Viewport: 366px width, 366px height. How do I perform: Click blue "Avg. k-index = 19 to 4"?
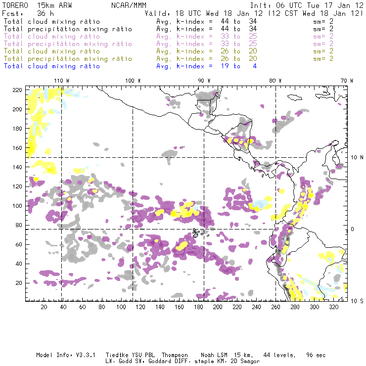(207, 66)
